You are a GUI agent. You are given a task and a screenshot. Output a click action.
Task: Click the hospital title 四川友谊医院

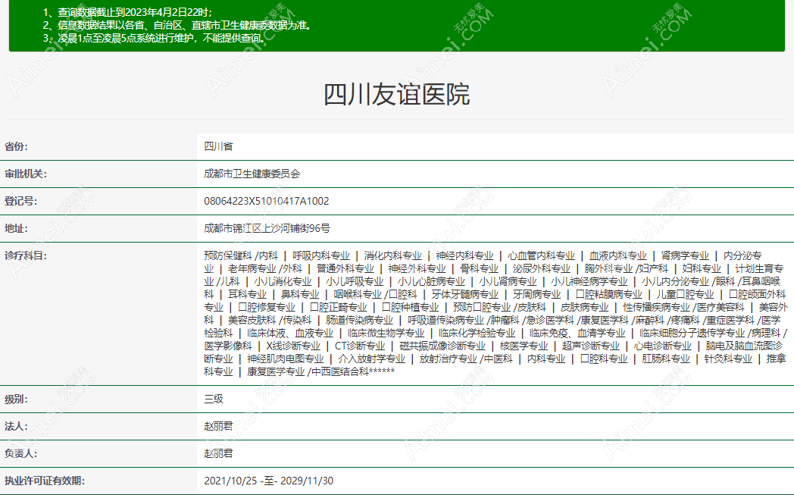click(396, 94)
